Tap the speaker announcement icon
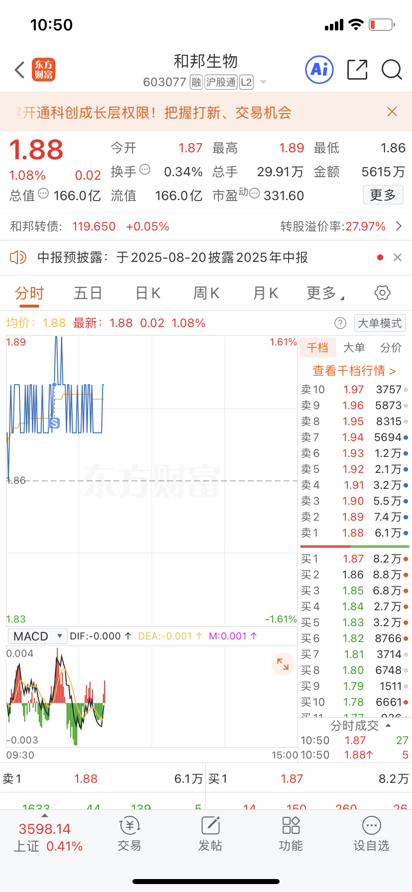412x892 pixels. point(18,257)
